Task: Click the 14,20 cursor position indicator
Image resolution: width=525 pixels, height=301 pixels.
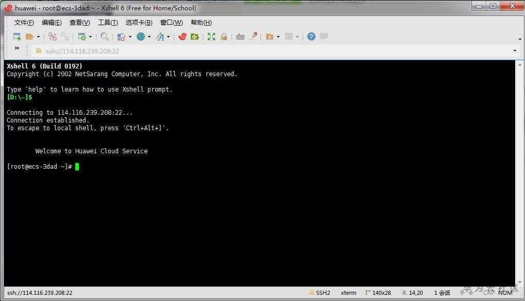Action: 413,293
